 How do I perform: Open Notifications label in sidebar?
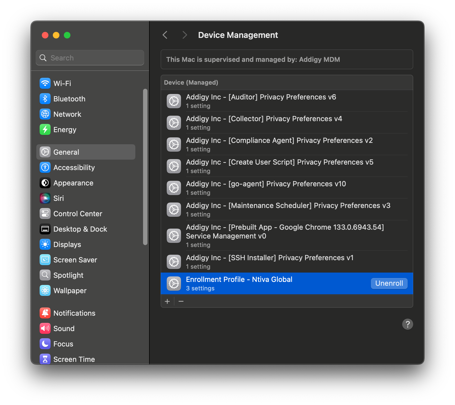coord(74,313)
